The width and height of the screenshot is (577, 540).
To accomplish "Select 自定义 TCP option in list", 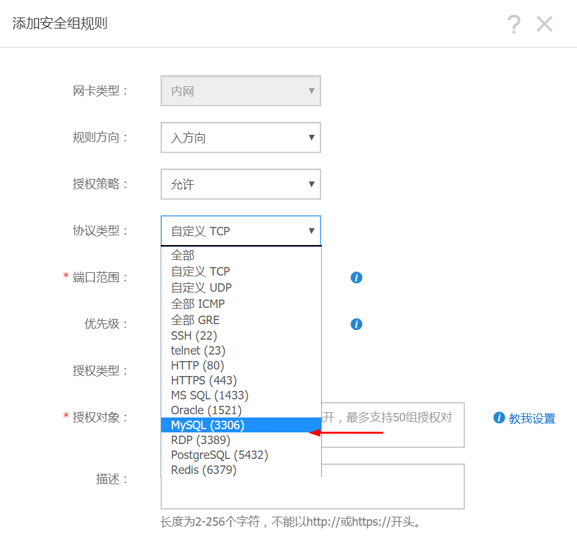I will pos(241,271).
